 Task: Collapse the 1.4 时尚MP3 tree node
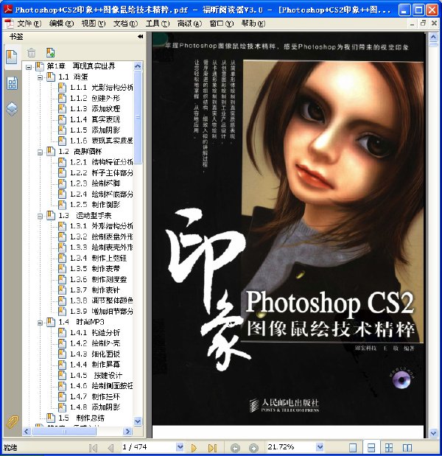(40, 323)
